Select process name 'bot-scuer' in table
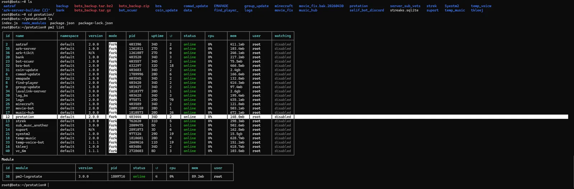 point(25,62)
